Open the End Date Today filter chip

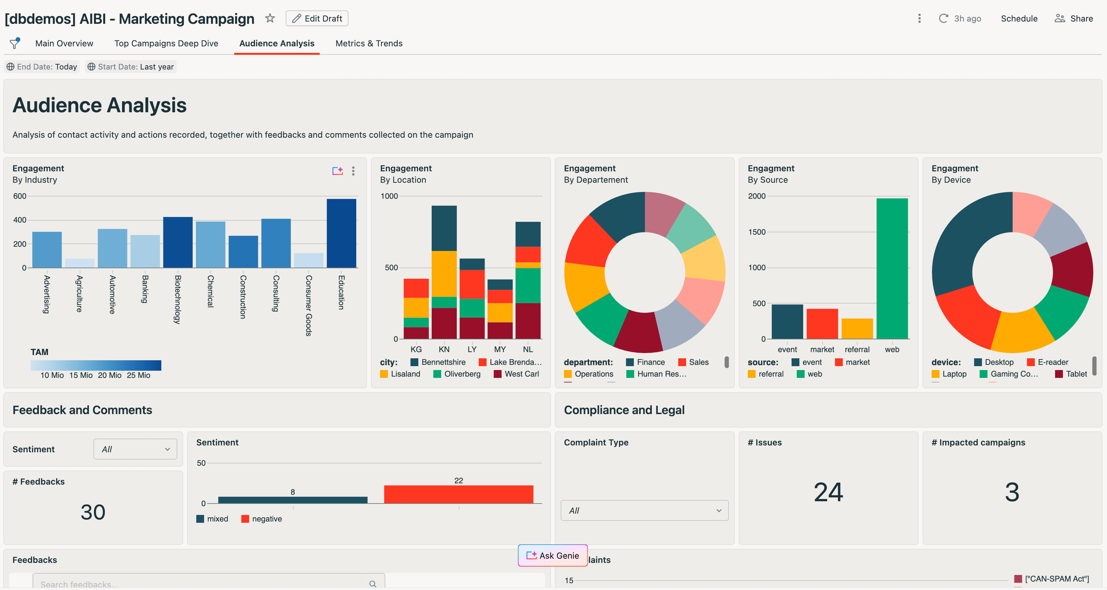[x=42, y=67]
